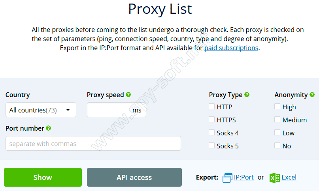Open the paid subscriptions link
Screen dimensions: 319x191
tap(231, 48)
